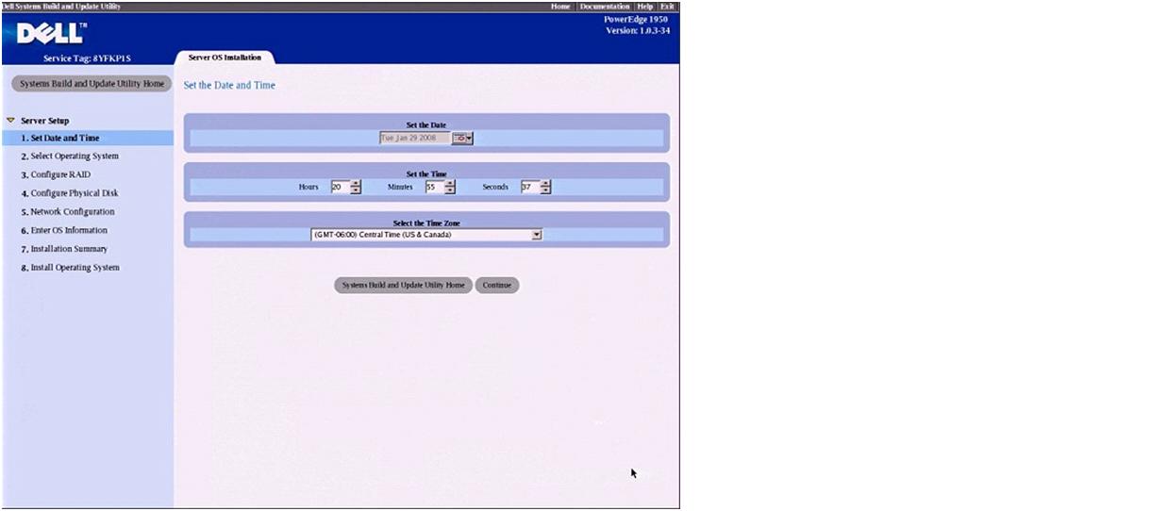
Task: Click the Set the Time label
Action: pyautogui.click(x=426, y=173)
